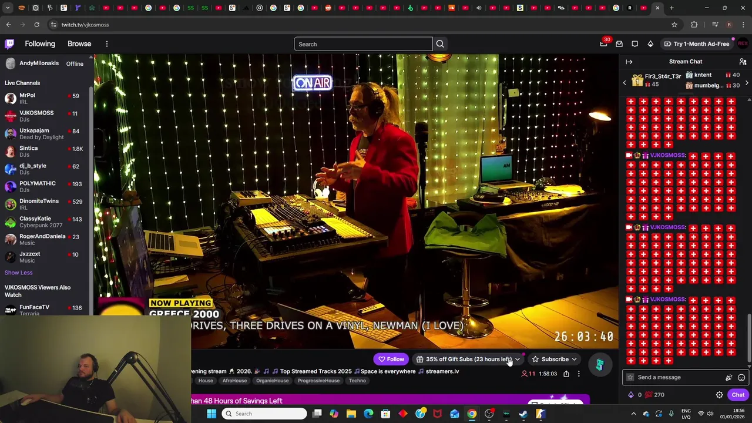Image resolution: width=752 pixels, height=423 pixels.
Task: Click the teal extension icon beside Subscribe
Action: tap(599, 365)
